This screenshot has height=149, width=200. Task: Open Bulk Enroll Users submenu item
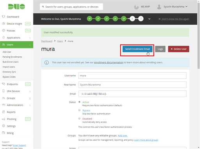tap(11, 62)
